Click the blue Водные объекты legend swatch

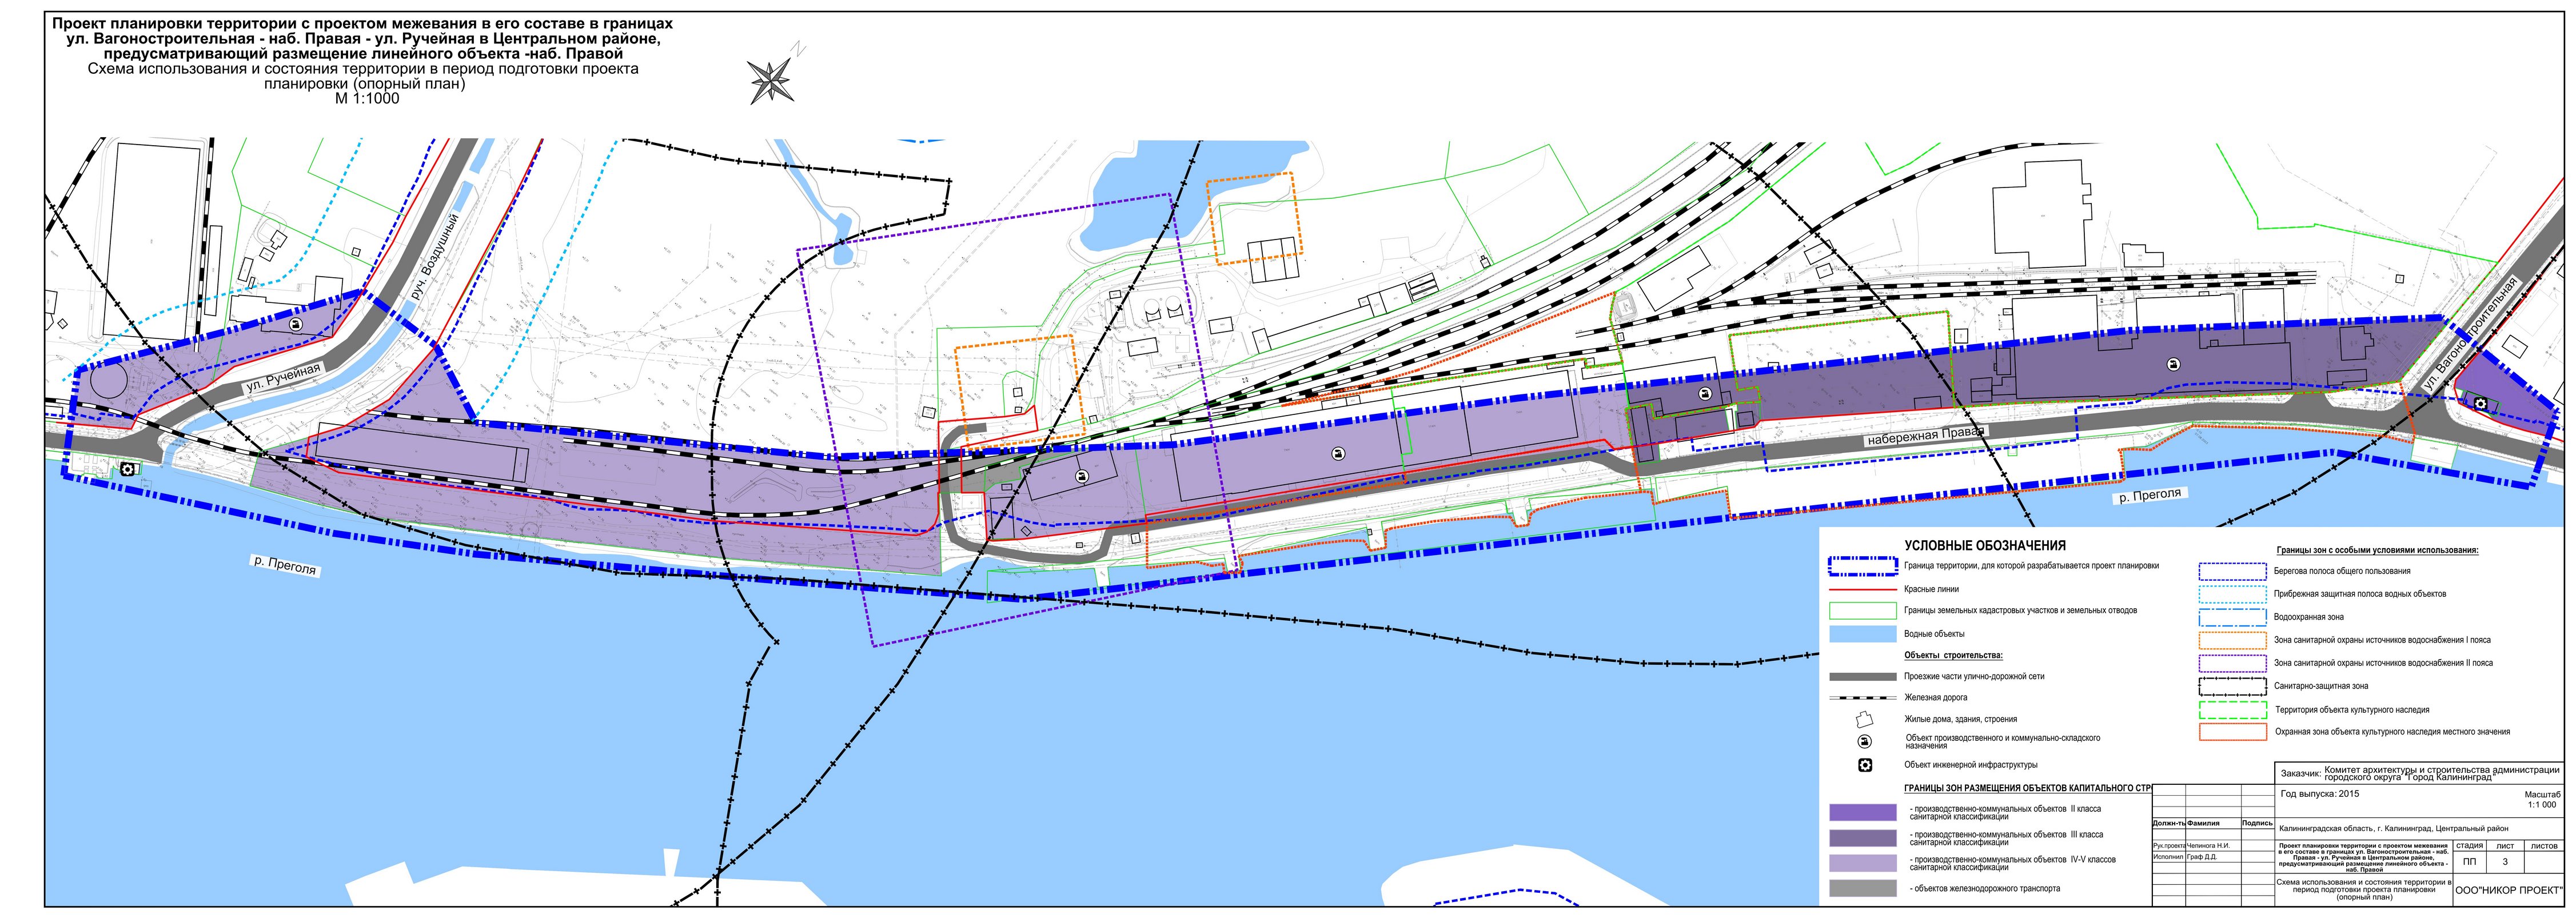[x=1862, y=634]
